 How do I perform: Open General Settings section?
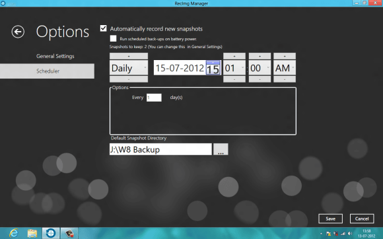(x=55, y=56)
